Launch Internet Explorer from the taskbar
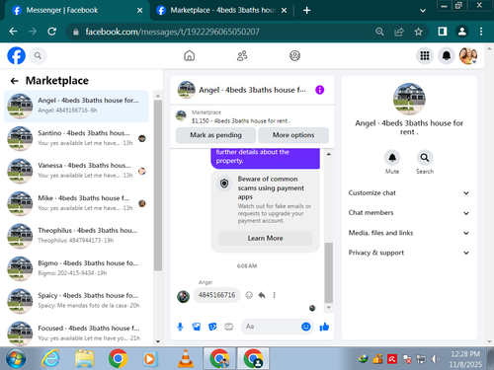This screenshot has width=494, height=370. (x=50, y=358)
